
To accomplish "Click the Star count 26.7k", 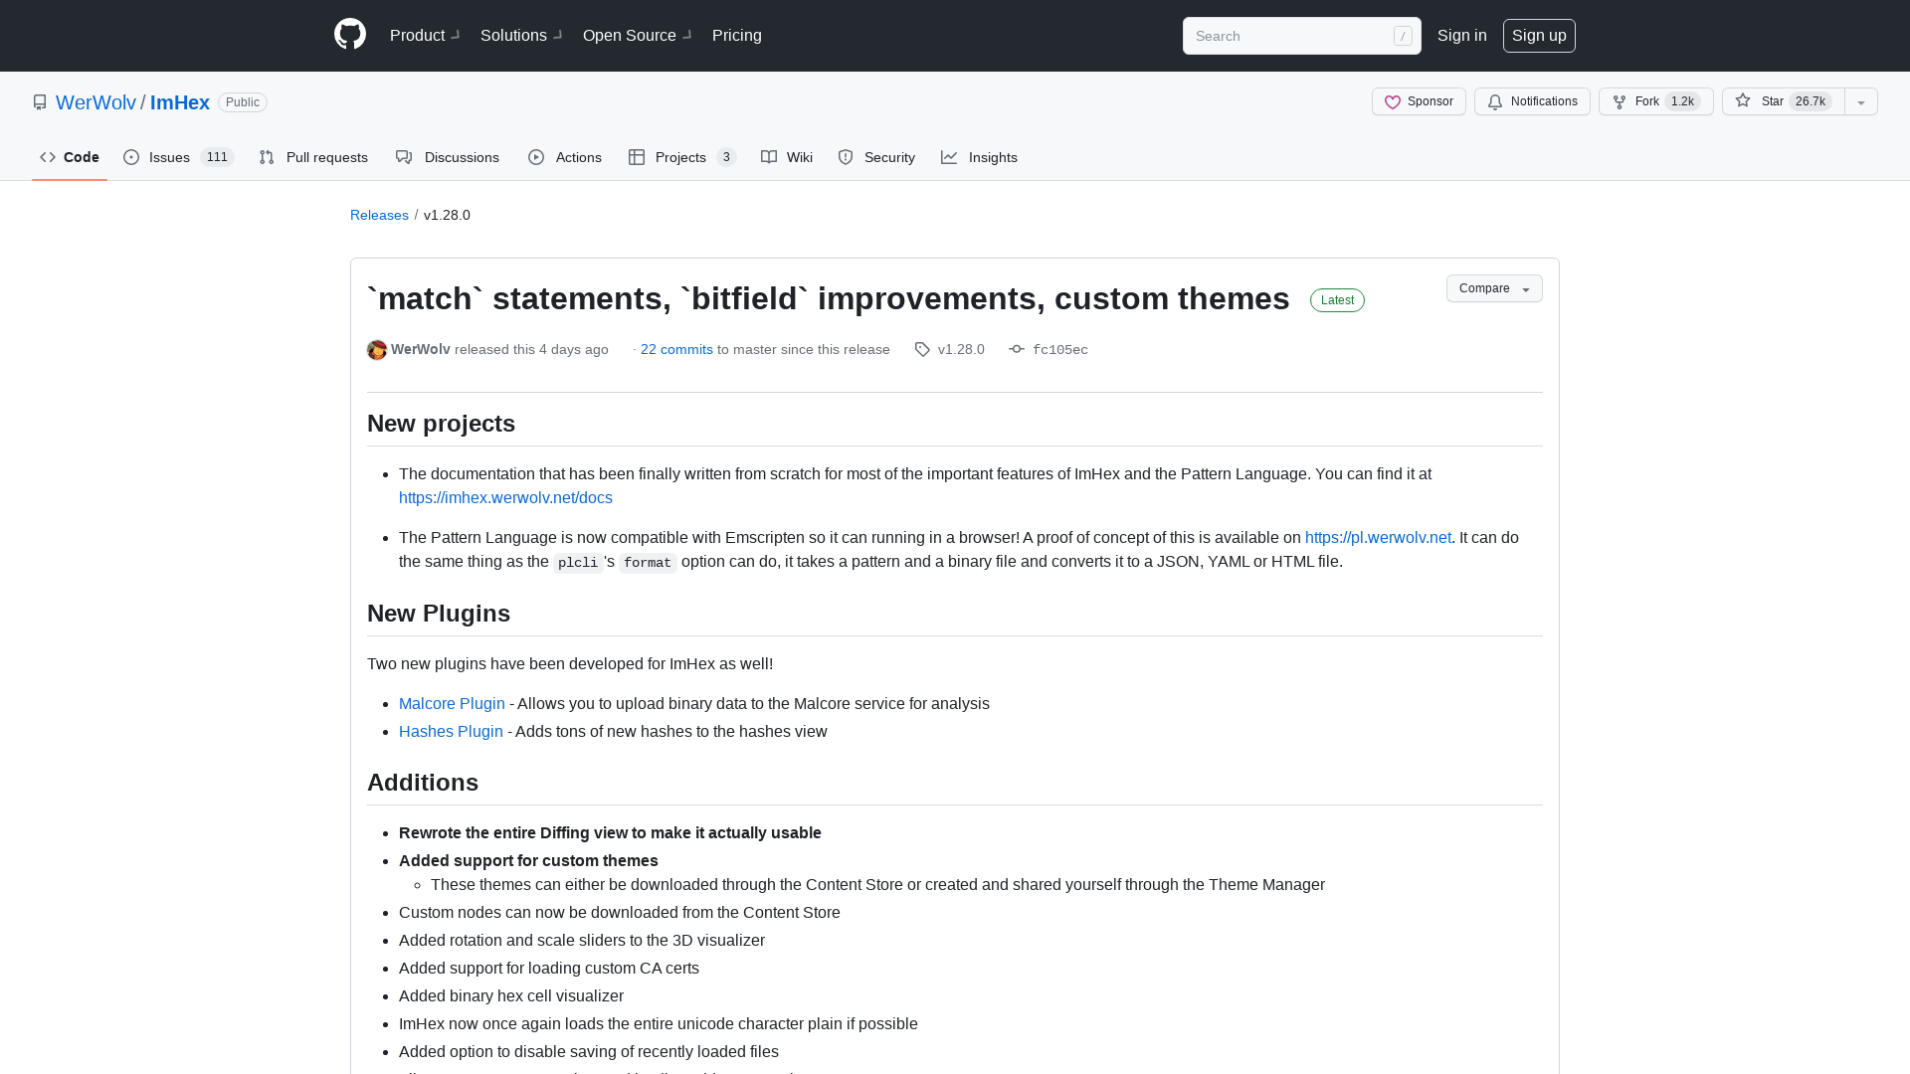I will pos(1811,101).
